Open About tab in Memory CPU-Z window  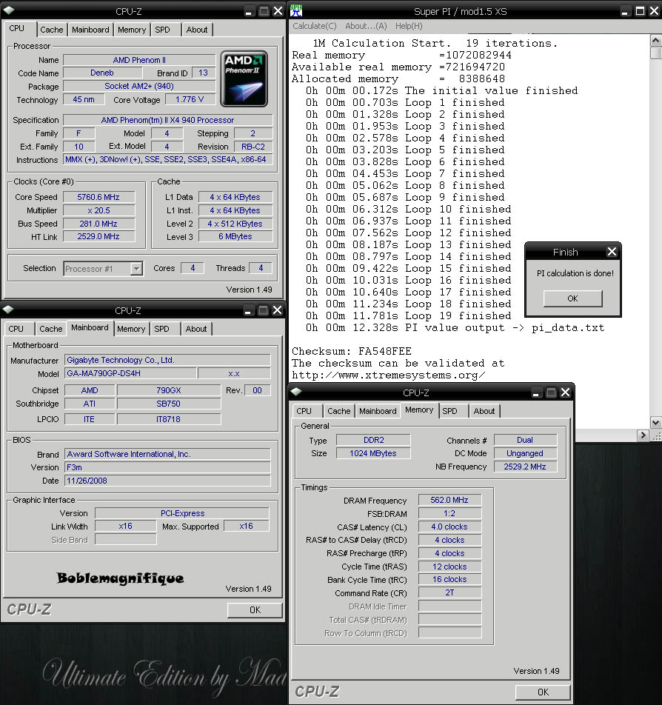click(484, 411)
